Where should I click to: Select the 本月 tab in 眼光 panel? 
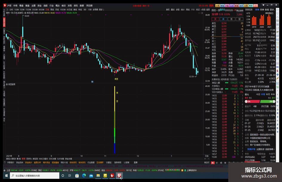pyautogui.click(x=268, y=94)
